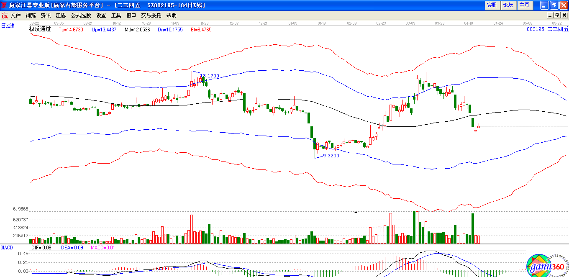Click the Tp=14.6730 value
569x277 pixels.
coord(71,30)
